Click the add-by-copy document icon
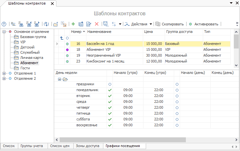240x151 pixels. [81, 24]
